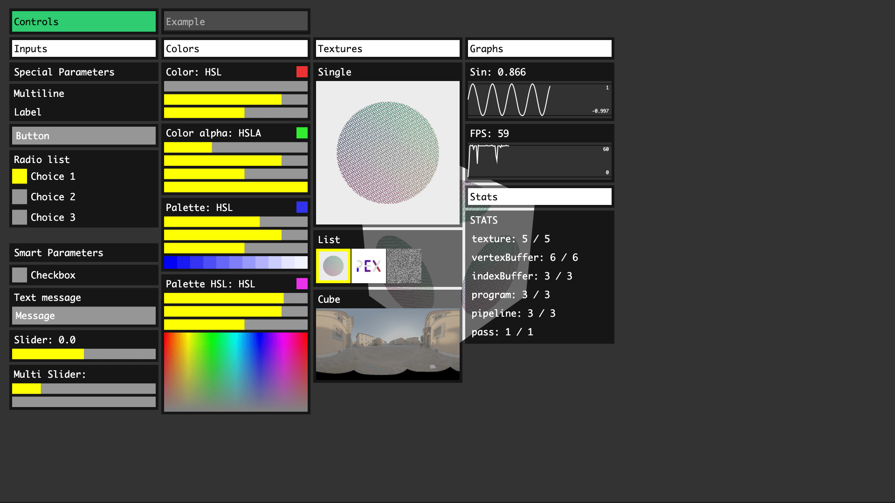Click the Message text input field

point(83,316)
